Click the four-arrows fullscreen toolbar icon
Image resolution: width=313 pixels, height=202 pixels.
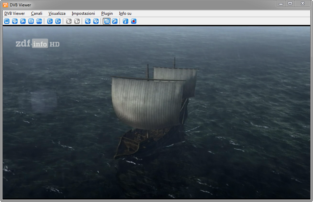pos(15,21)
